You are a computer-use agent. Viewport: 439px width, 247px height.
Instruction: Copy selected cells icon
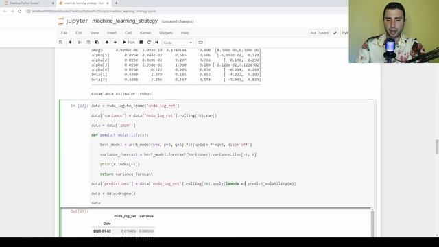pos(88,43)
